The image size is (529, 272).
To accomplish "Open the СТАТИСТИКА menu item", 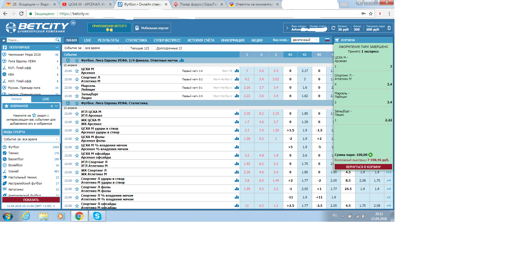I will [136, 40].
